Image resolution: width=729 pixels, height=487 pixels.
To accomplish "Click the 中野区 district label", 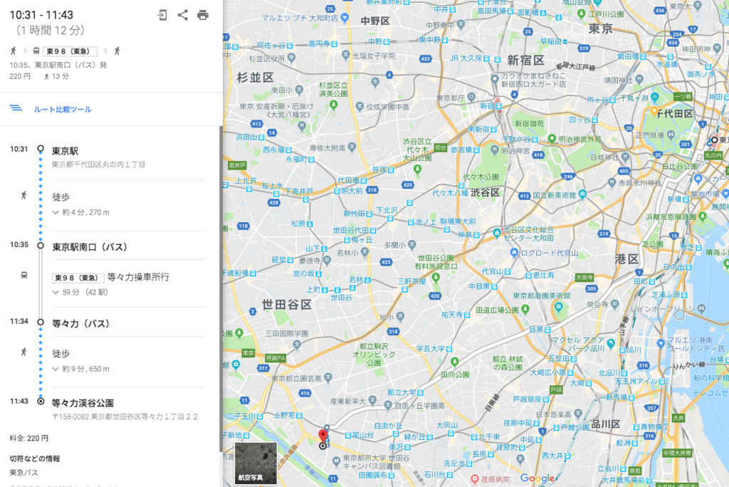I will pyautogui.click(x=375, y=21).
